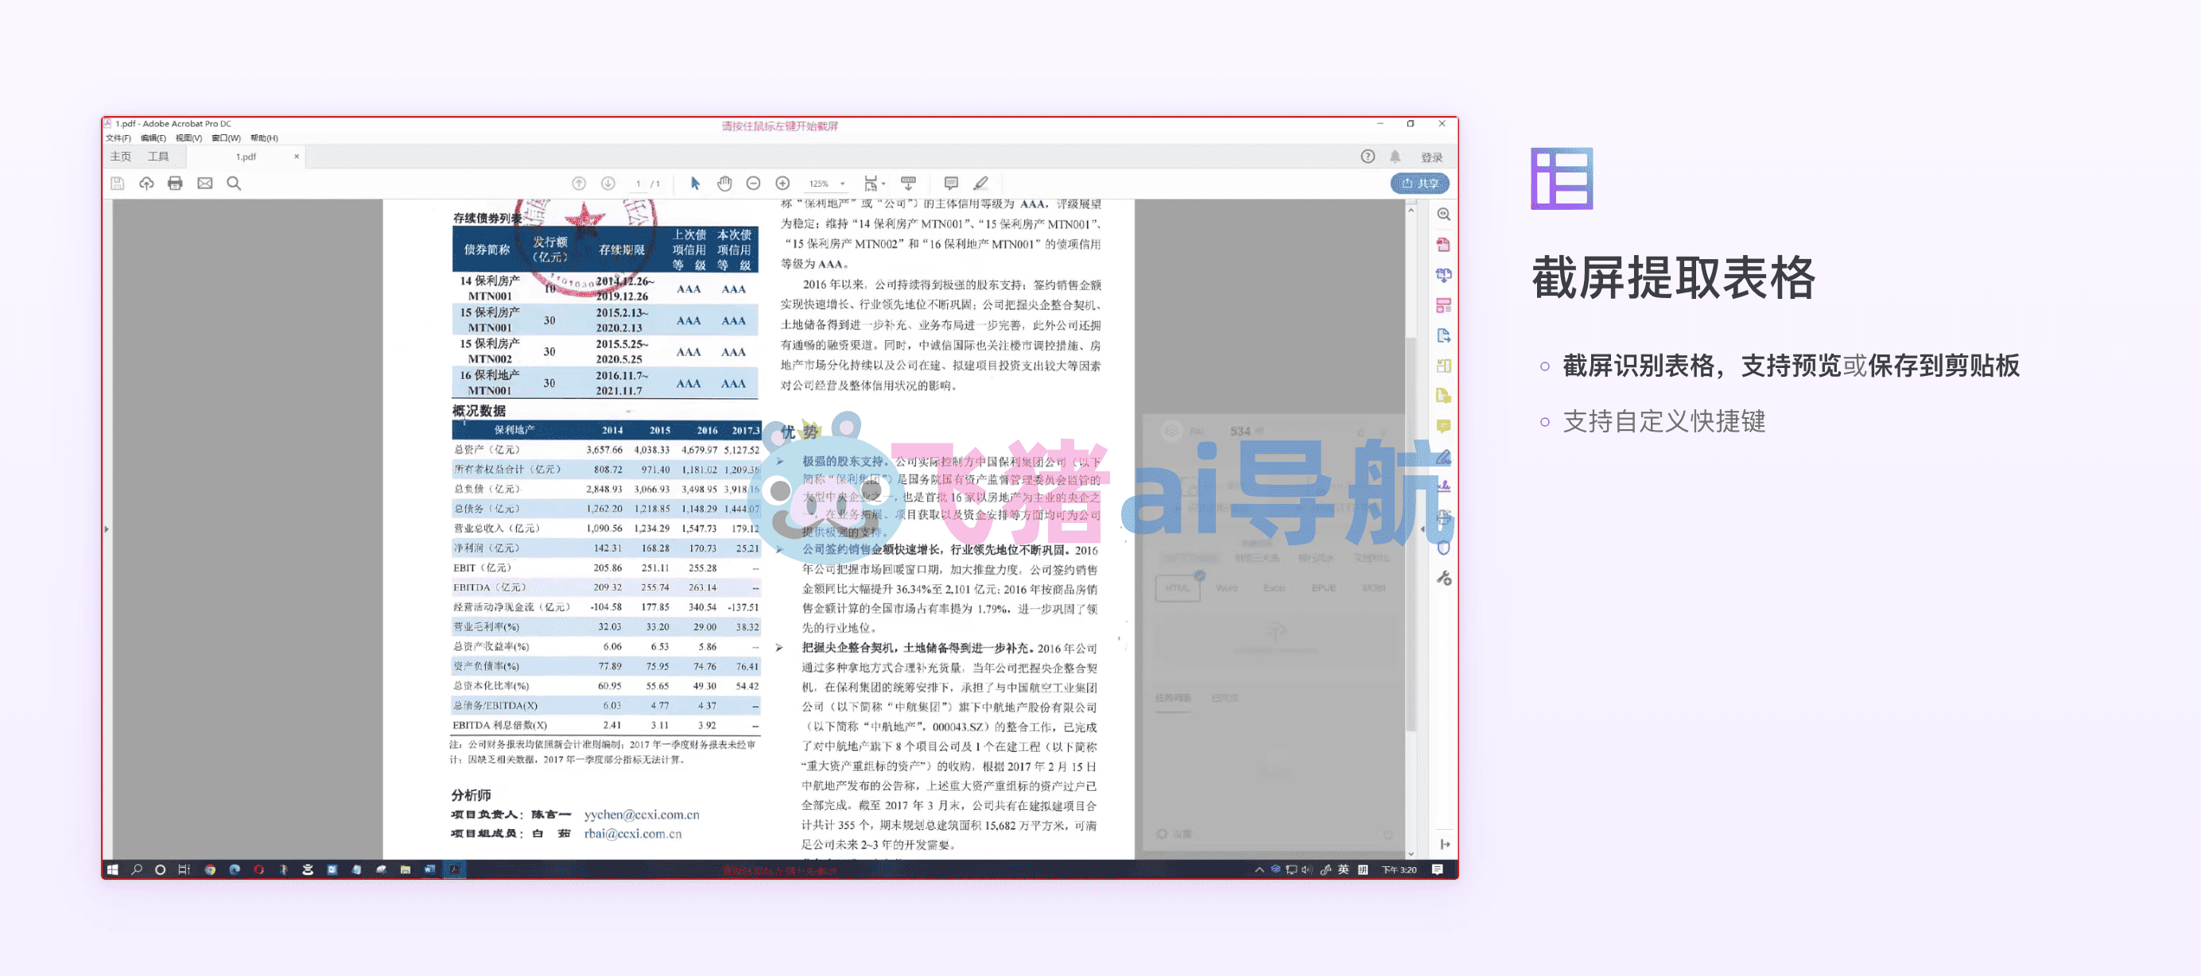This screenshot has width=2201, height=976.
Task: Open the page display options dropdown
Action: tap(871, 183)
